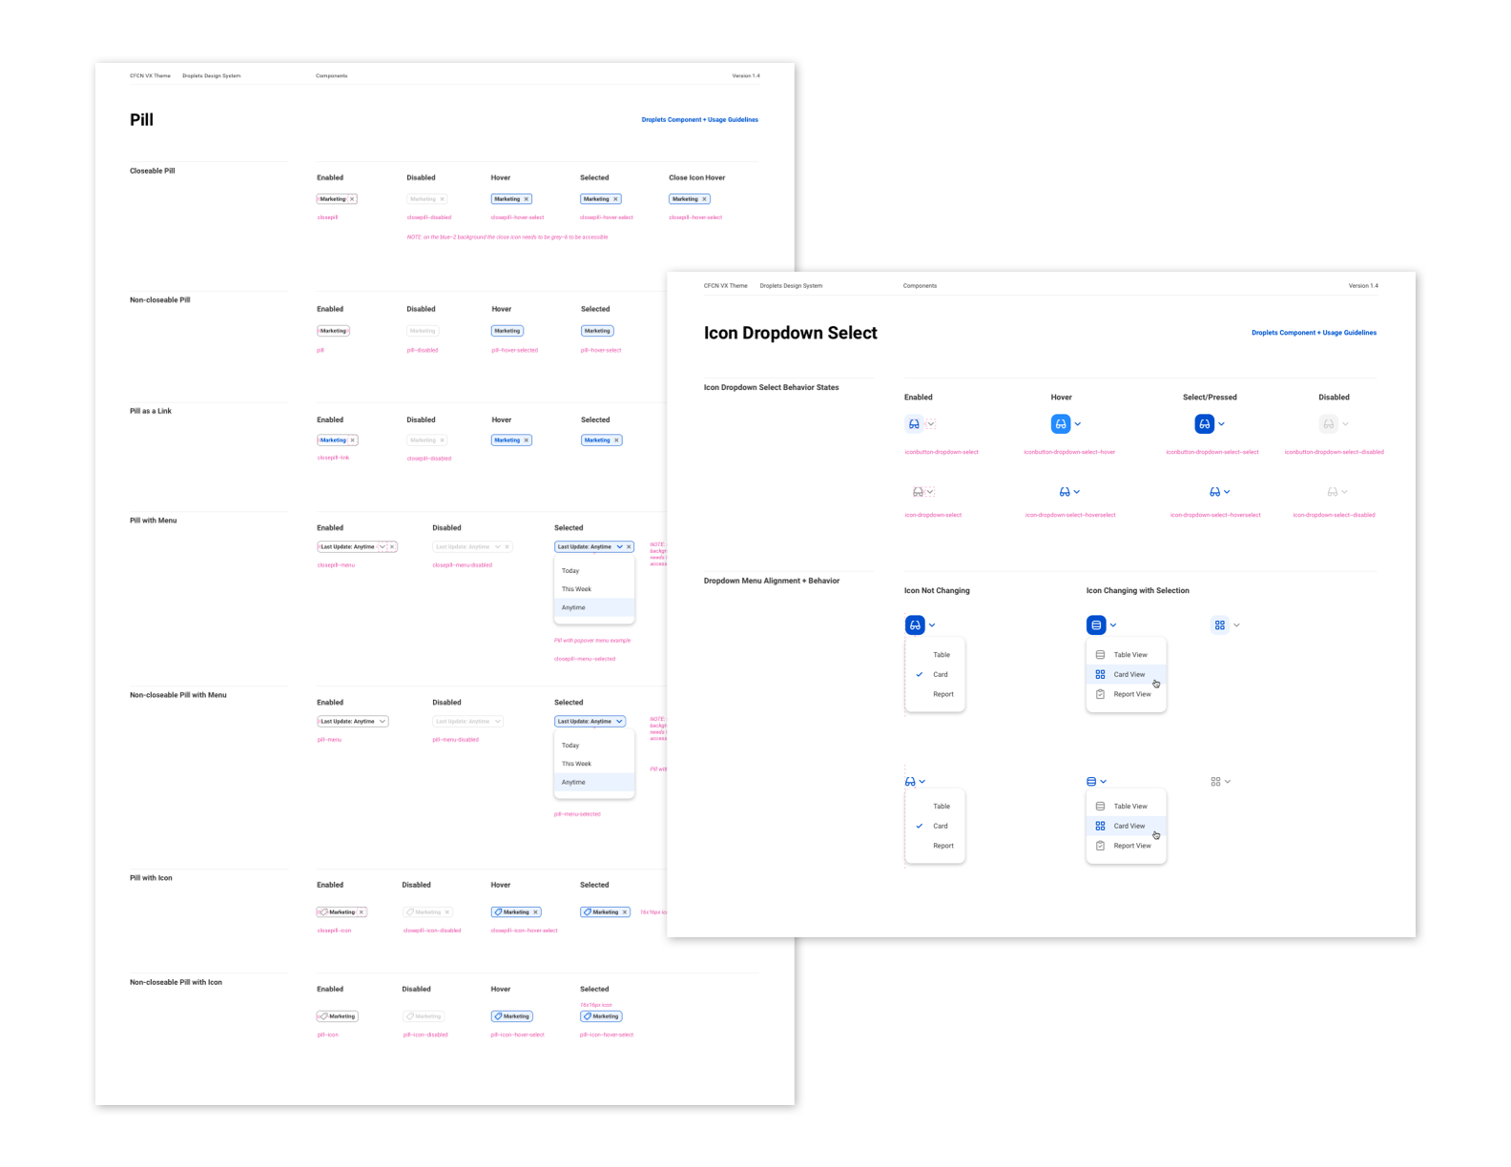Viewport: 1511px width, 1167px height.
Task: Open the chevron beside the Select/Pressed glasses icon button
Action: click(1221, 424)
